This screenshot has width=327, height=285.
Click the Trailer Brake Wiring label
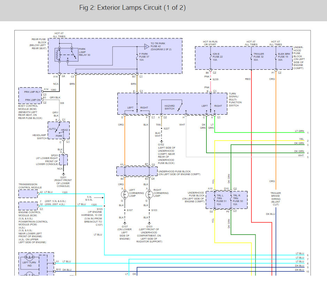coord(275,198)
